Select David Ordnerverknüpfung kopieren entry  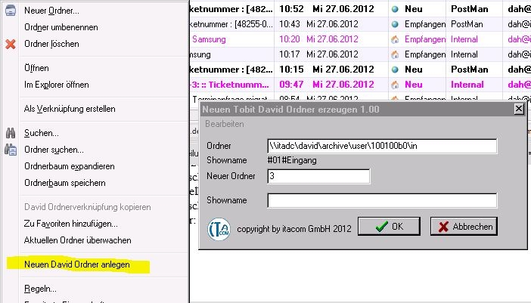[88, 207]
